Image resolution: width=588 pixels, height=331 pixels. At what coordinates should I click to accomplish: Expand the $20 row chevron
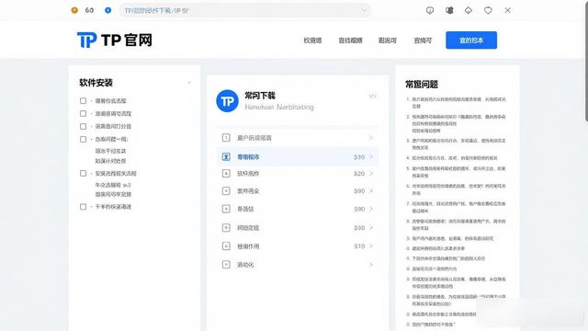pos(371,174)
